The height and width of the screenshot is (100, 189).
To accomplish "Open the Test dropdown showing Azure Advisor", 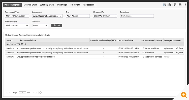I will [x=78, y=16].
